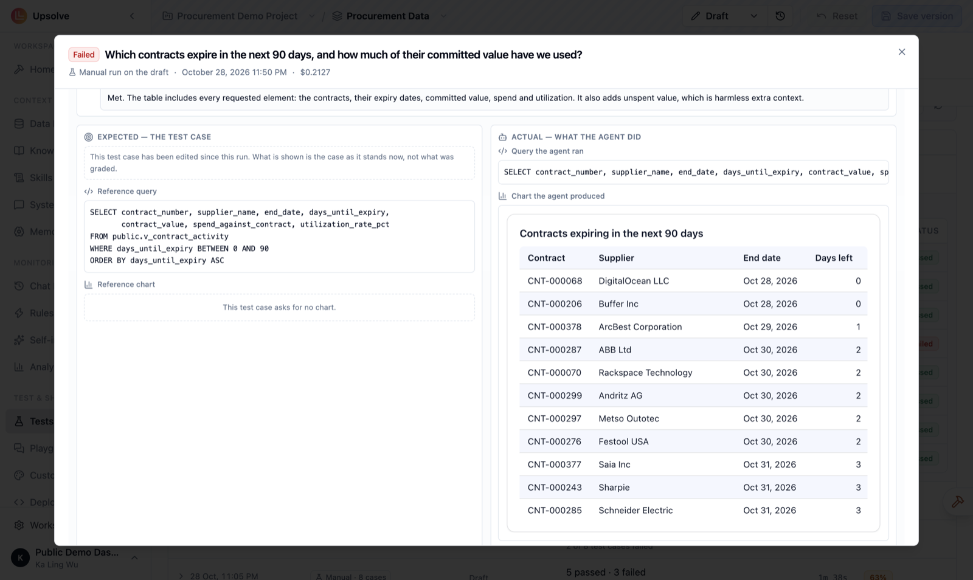The height and width of the screenshot is (580, 973).
Task: Collapse the sidebar with the chevron arrow
Action: tap(132, 16)
